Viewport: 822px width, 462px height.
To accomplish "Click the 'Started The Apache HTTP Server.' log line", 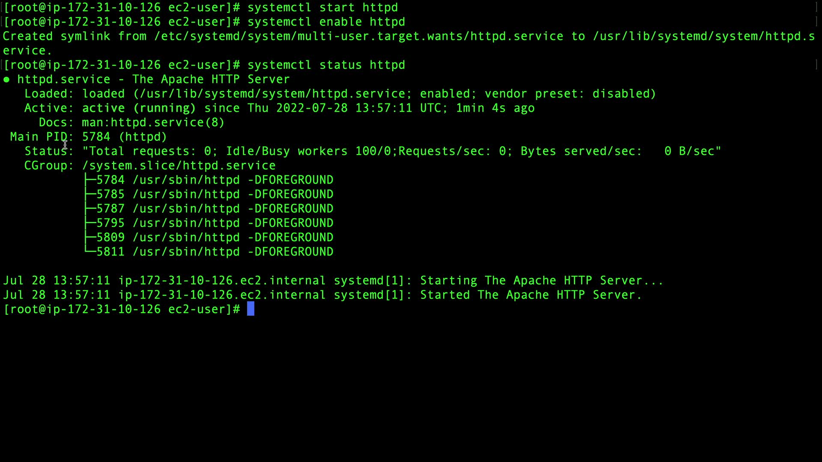I will (530, 295).
